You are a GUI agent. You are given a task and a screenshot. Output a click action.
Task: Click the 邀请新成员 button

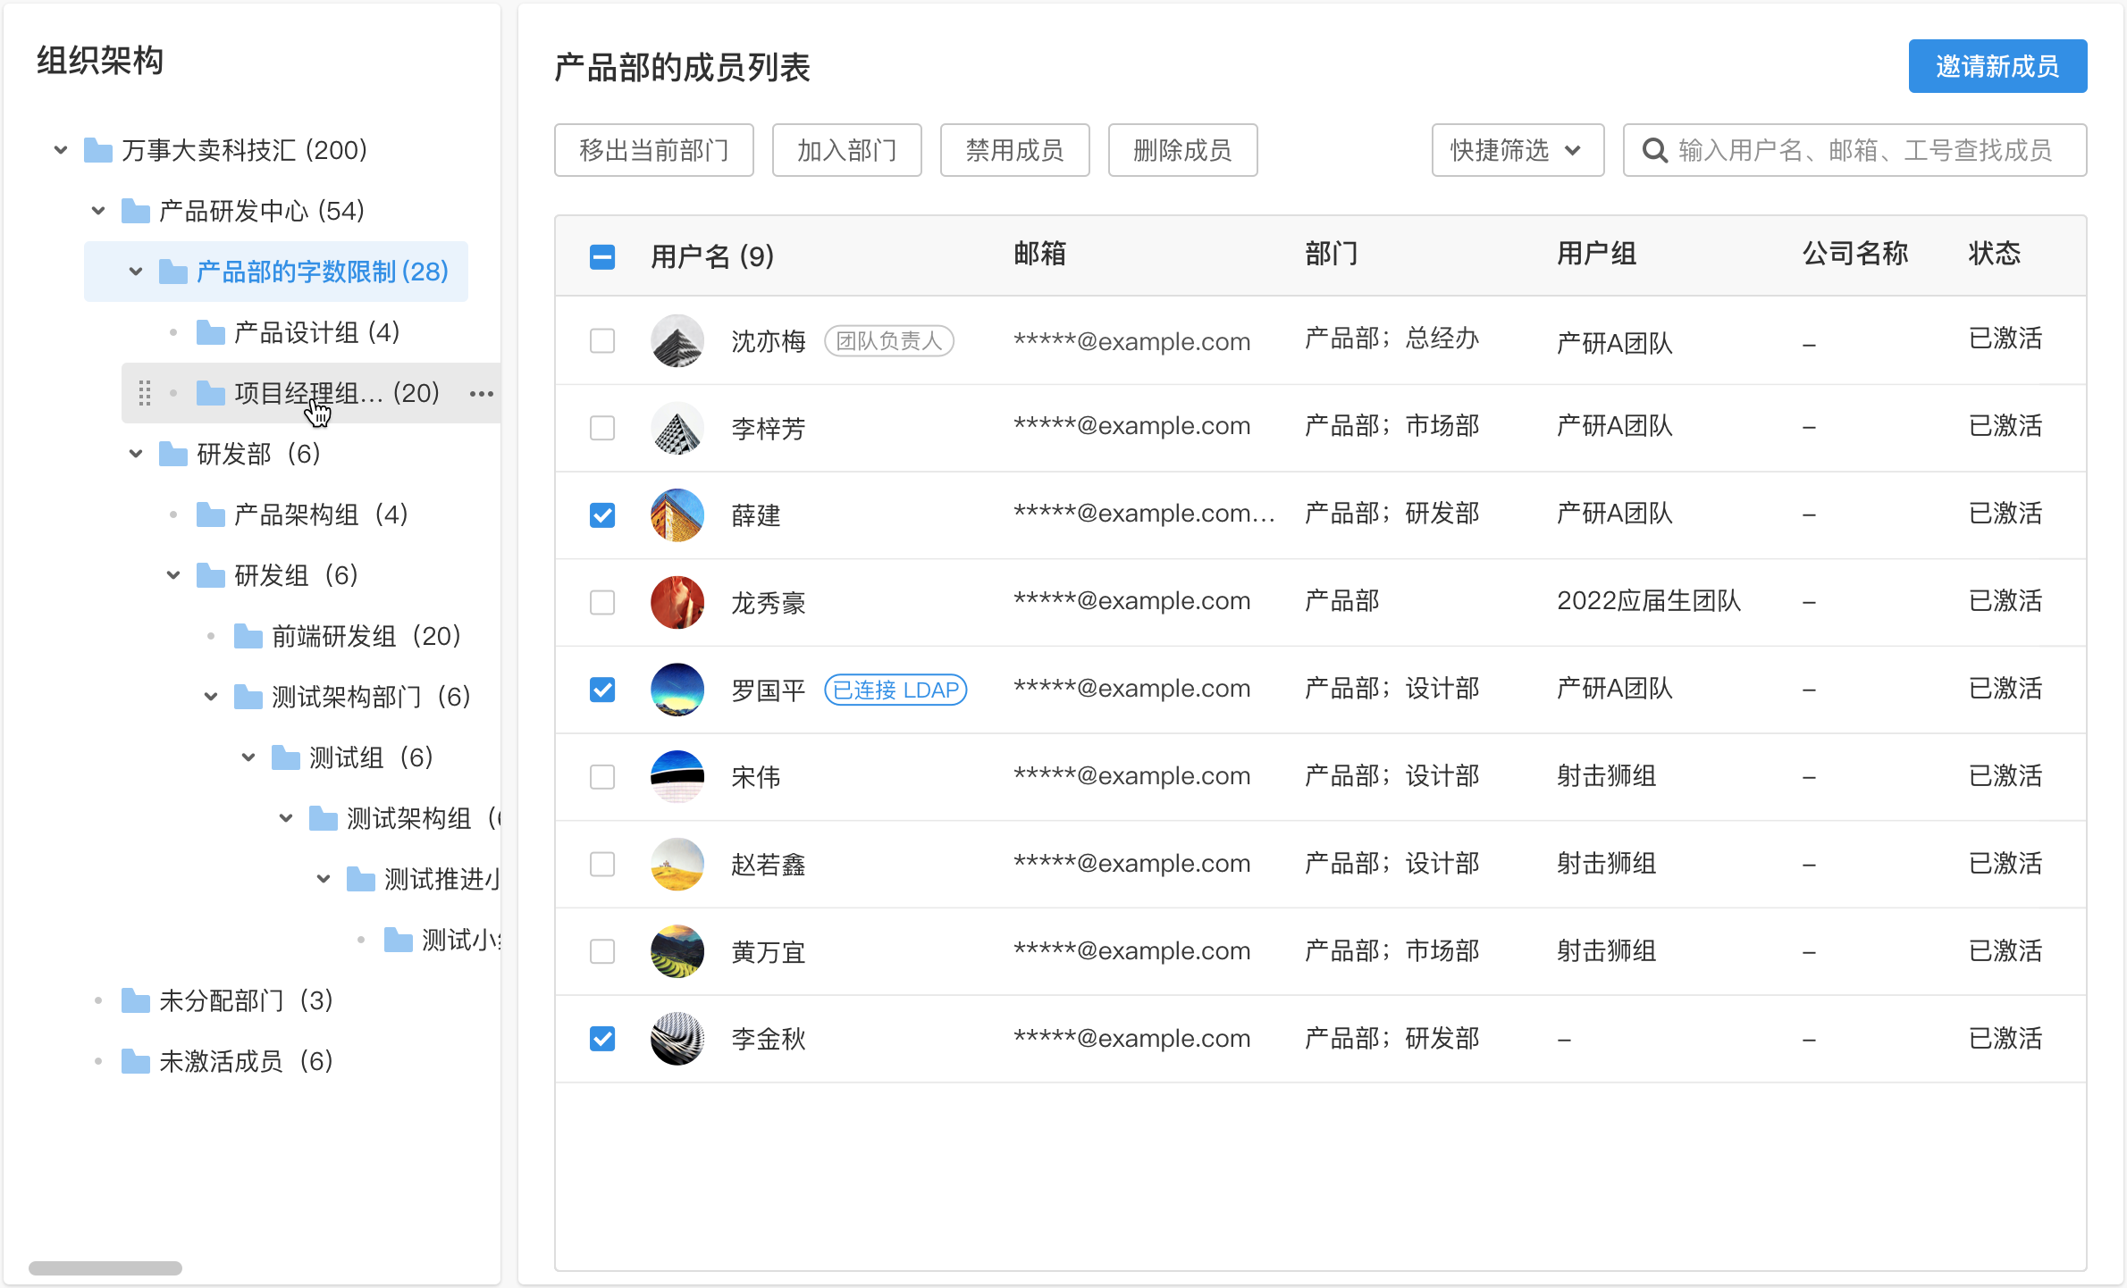pyautogui.click(x=1997, y=65)
